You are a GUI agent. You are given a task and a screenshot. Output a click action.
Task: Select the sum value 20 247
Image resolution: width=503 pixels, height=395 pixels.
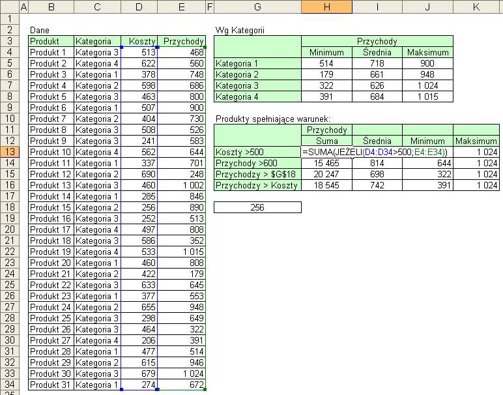(326, 174)
